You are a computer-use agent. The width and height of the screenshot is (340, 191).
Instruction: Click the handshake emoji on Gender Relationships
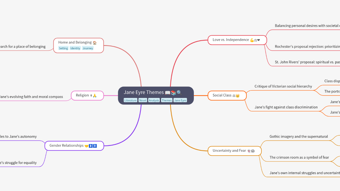(86, 146)
